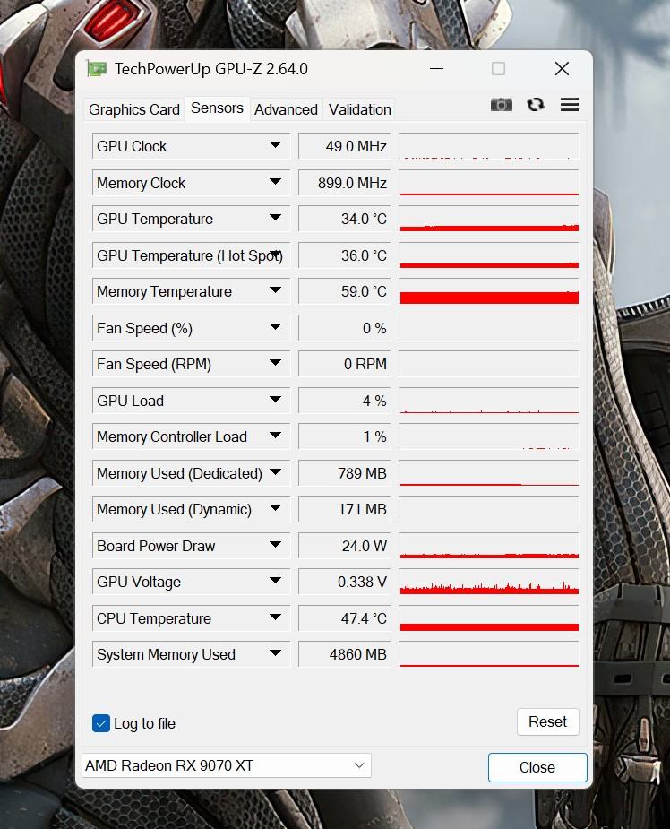The width and height of the screenshot is (670, 829).
Task: Click the 1 % memory controller value
Action: coord(345,436)
